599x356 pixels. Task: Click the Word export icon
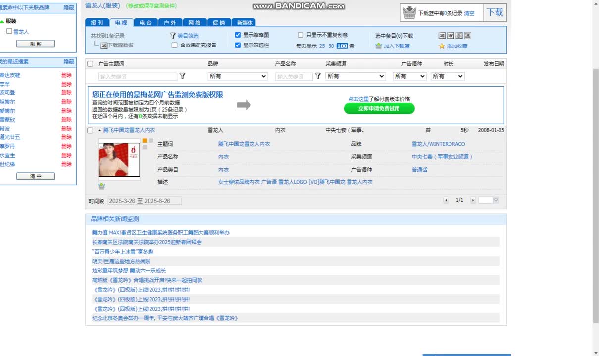(450, 36)
